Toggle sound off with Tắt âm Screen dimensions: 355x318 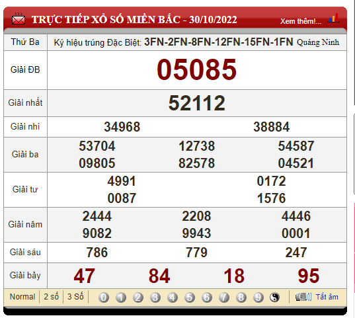327,297
